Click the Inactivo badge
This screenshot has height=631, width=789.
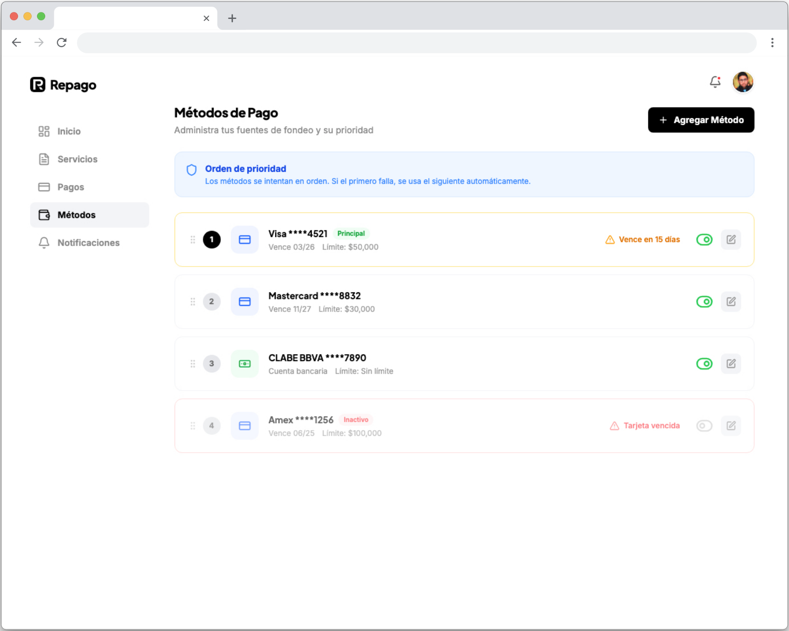[356, 419]
